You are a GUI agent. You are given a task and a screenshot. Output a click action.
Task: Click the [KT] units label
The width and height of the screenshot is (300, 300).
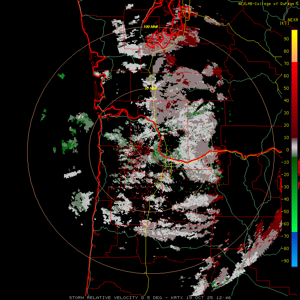(285, 23)
